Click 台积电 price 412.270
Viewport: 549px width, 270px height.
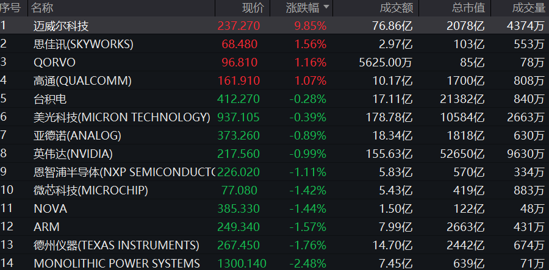(x=239, y=99)
